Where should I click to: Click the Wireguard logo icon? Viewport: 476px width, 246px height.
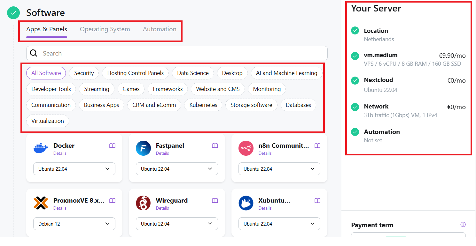point(143,203)
